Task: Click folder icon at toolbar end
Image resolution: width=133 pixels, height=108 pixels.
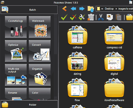Action: click(129, 17)
